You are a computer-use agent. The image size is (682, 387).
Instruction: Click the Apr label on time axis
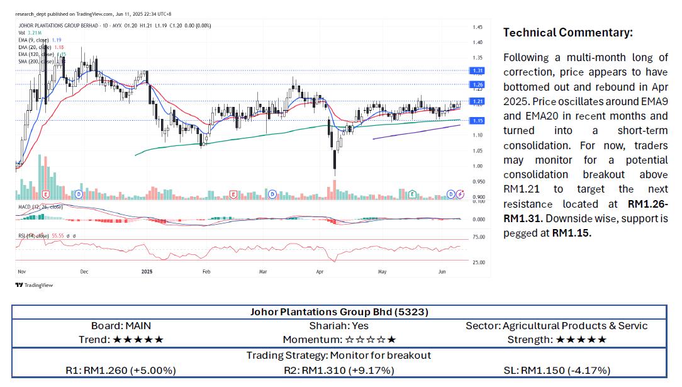coord(320,272)
